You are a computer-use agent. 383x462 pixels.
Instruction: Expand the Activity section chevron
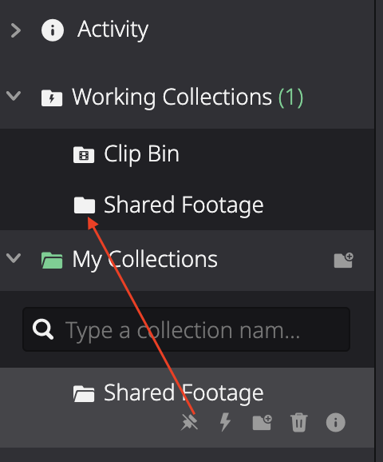pos(16,30)
